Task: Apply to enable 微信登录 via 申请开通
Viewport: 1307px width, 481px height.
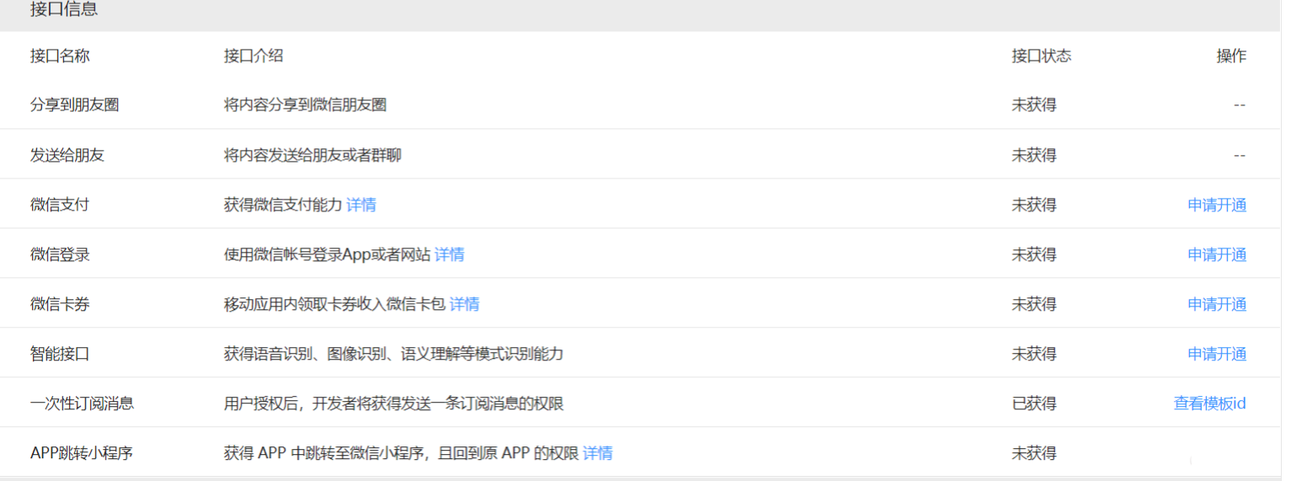Action: [x=1216, y=254]
